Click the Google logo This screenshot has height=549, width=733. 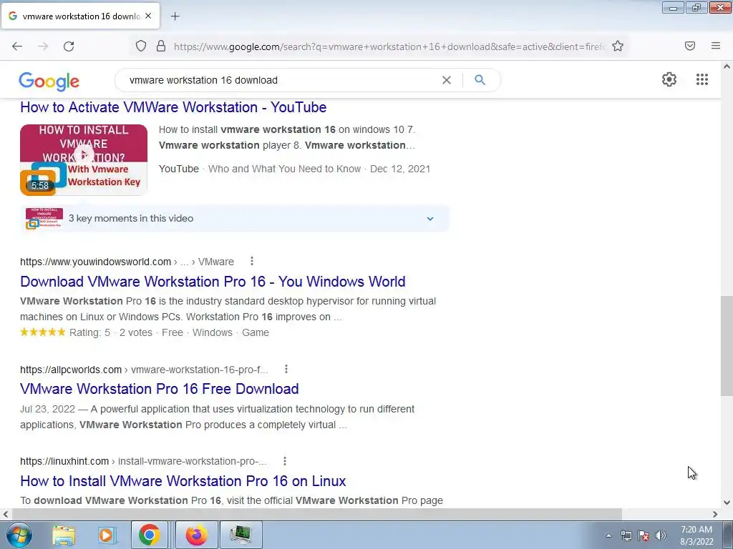pyautogui.click(x=49, y=81)
